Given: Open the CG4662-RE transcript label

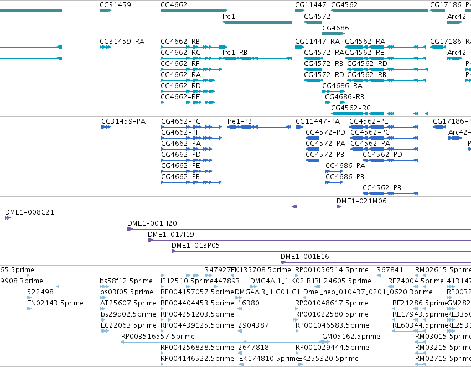Looking at the screenshot, I should click(180, 97).
